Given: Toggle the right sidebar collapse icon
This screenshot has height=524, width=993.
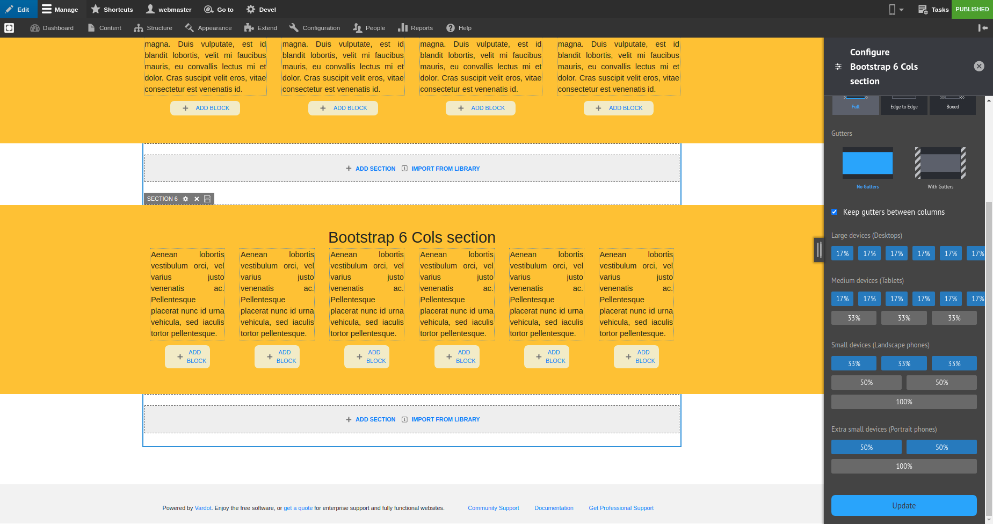Looking at the screenshot, I should (x=984, y=28).
